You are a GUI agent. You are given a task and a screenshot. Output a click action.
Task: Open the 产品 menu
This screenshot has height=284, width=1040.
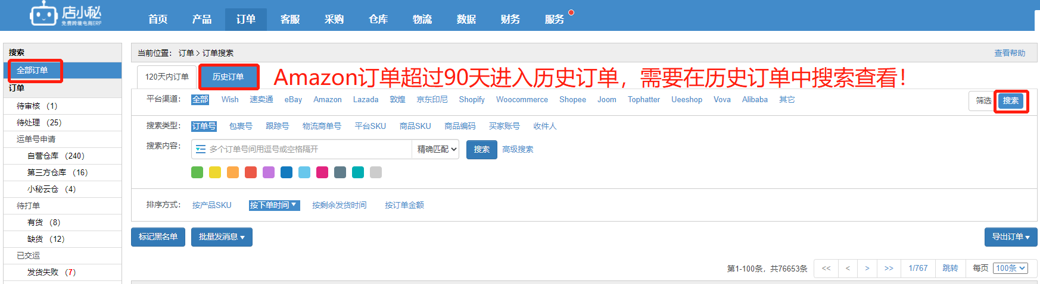(x=202, y=19)
